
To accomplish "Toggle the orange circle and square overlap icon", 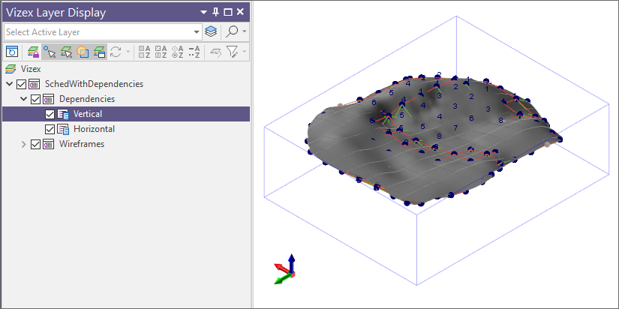I will 83,52.
